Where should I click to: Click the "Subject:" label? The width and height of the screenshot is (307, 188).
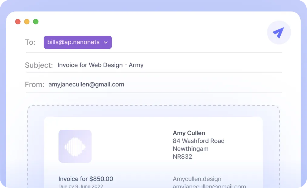tap(39, 65)
